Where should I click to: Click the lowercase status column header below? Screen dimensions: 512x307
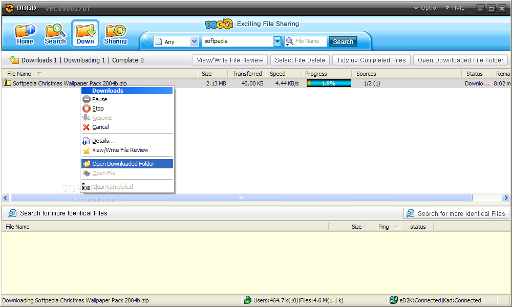(x=418, y=227)
